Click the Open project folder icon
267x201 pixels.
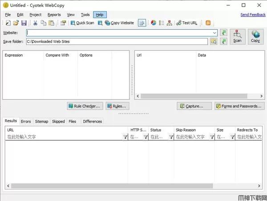[16, 23]
